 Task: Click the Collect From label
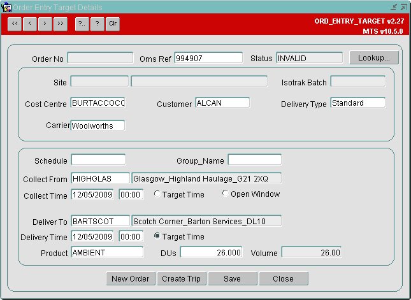pos(45,180)
